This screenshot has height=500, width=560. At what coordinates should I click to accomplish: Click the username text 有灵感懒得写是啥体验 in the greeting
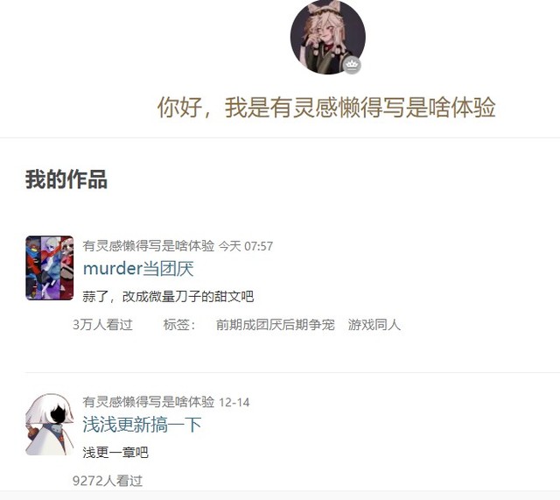(360, 107)
